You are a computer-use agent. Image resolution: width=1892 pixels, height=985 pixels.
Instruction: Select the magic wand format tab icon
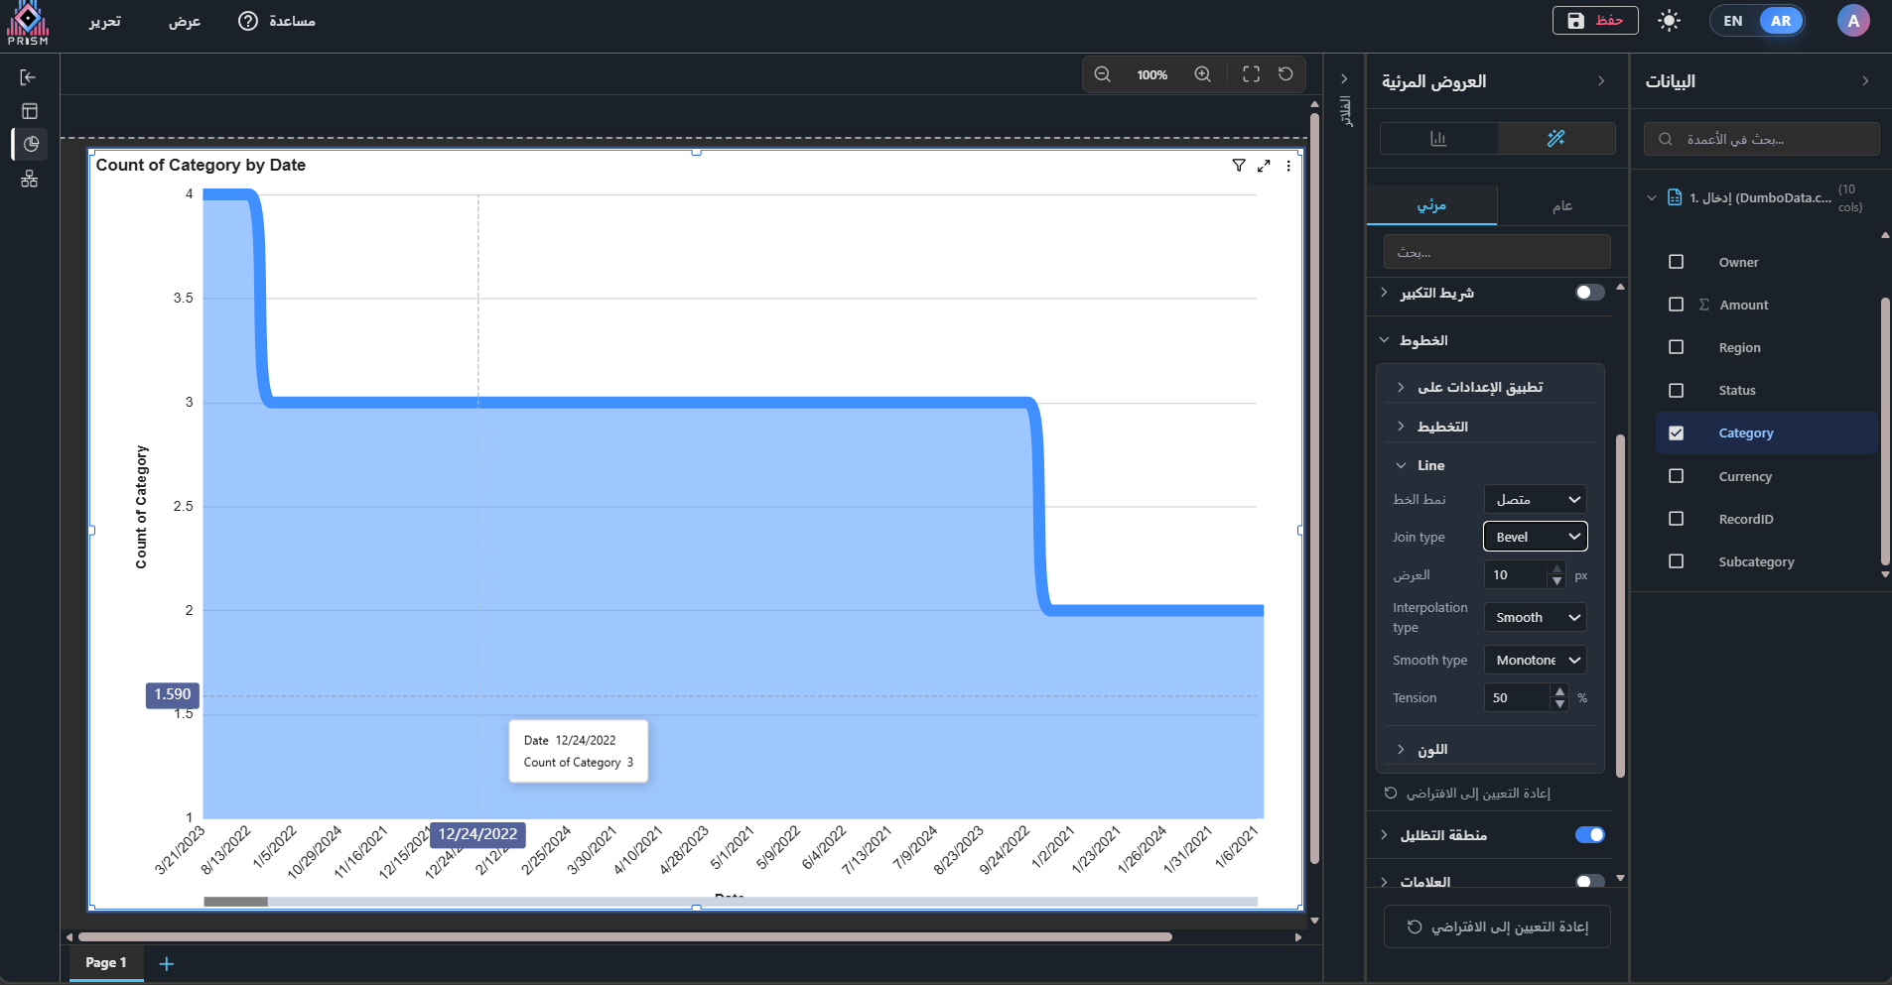1555,138
